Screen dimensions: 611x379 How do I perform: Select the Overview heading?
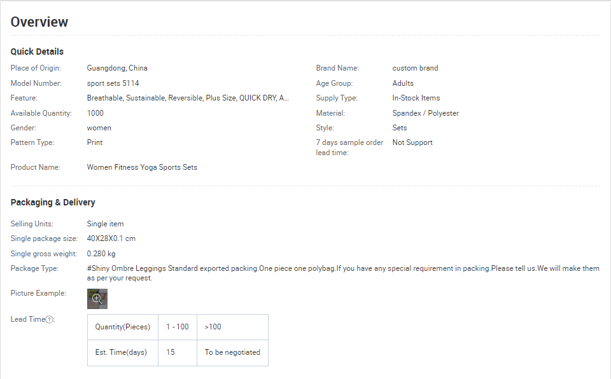[x=39, y=22]
